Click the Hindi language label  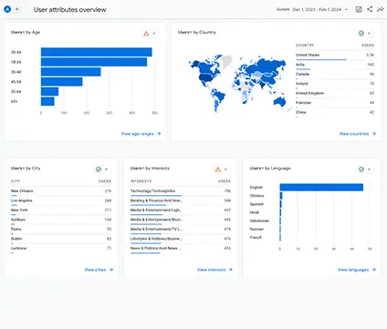255,212
